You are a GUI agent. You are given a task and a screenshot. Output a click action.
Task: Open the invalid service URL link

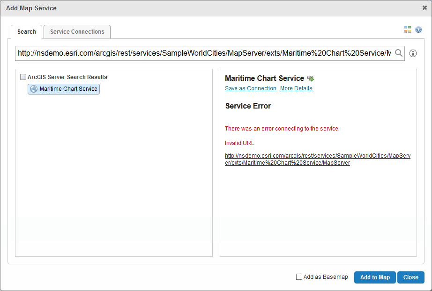click(318, 159)
